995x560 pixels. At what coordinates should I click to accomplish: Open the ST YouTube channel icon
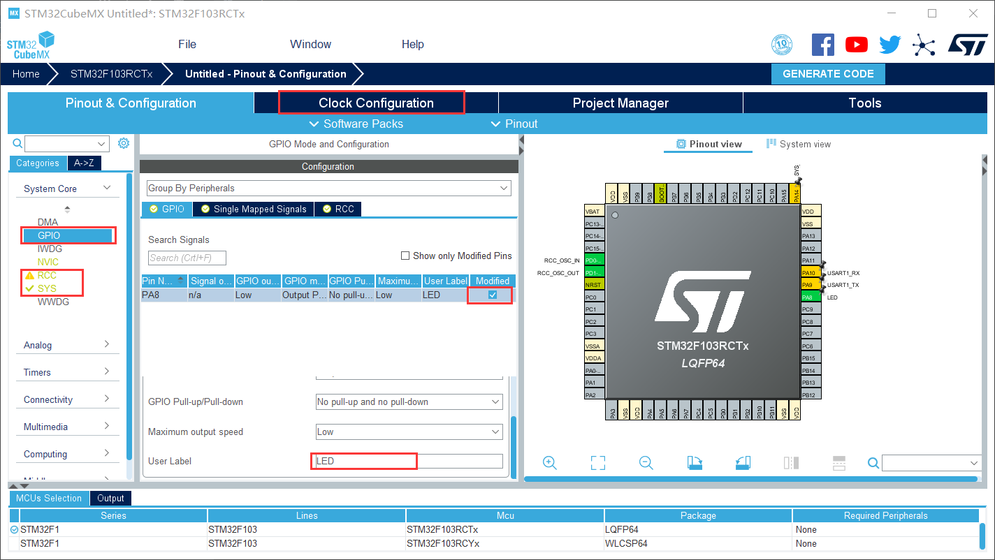pos(856,45)
